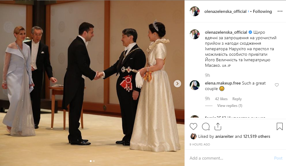Like the post with the heart icon

coord(193,126)
